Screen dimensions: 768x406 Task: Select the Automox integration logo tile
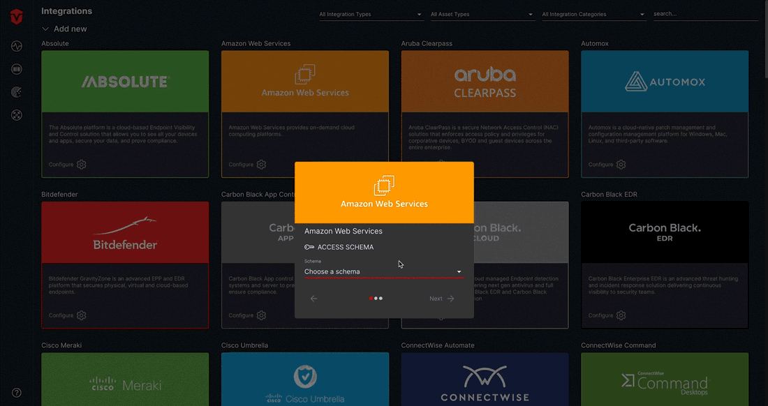pyautogui.click(x=665, y=82)
